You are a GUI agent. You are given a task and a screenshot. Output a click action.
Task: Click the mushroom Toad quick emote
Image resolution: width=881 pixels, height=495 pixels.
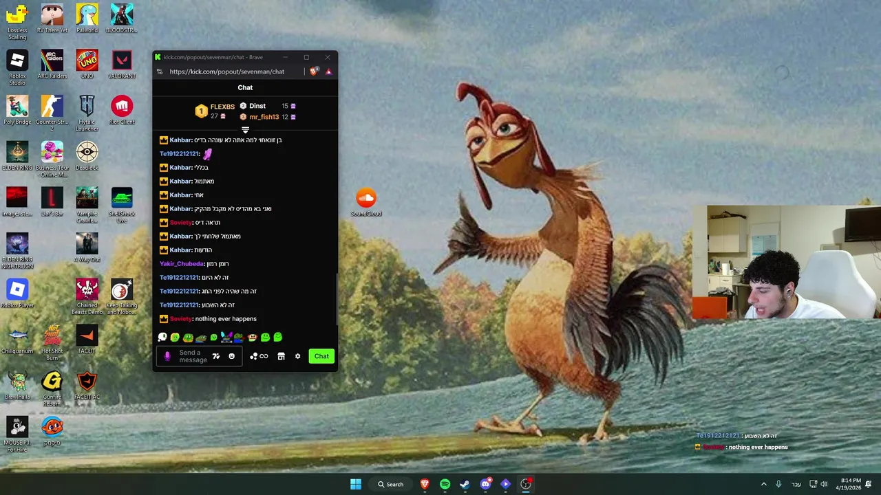(x=253, y=337)
